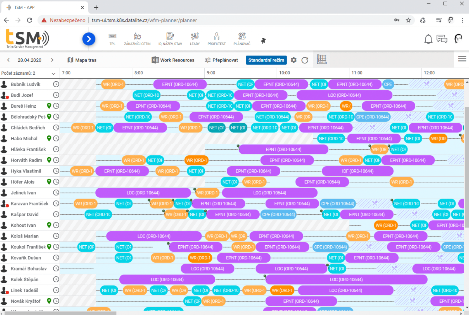Image resolution: width=469 pixels, height=315 pixels.
Task: Open Mapa tras
Action: (82, 60)
